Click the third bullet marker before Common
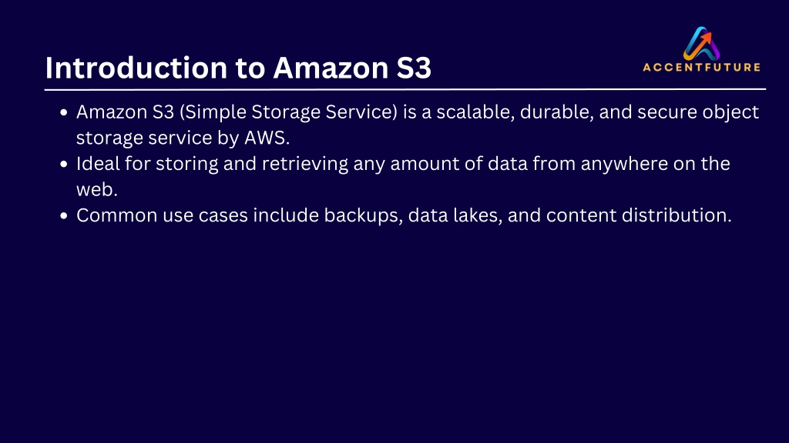The width and height of the screenshot is (789, 443). (63, 216)
